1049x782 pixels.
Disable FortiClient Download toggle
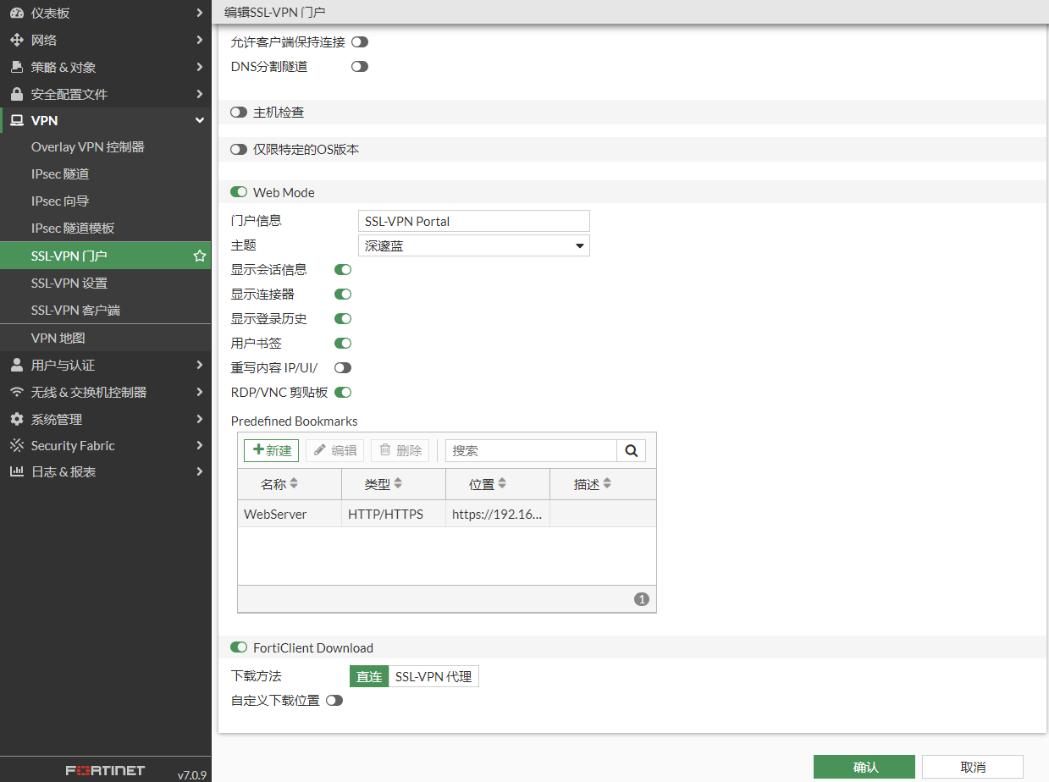239,647
